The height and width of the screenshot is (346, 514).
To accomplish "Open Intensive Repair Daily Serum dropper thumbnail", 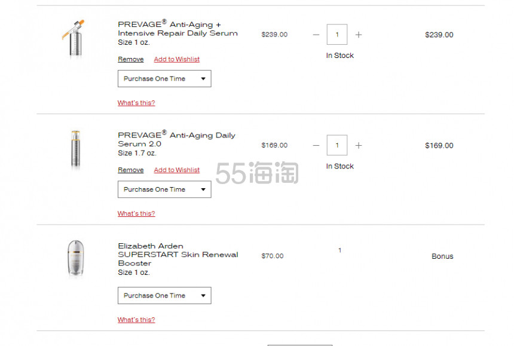I will tap(75, 39).
